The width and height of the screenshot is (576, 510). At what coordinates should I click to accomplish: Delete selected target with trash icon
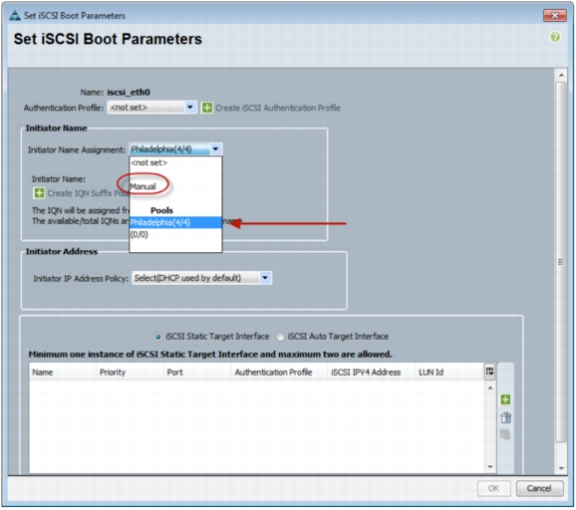point(505,417)
